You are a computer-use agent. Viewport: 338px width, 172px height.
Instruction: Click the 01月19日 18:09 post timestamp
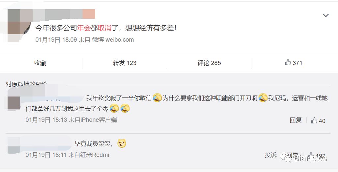pos(56,39)
